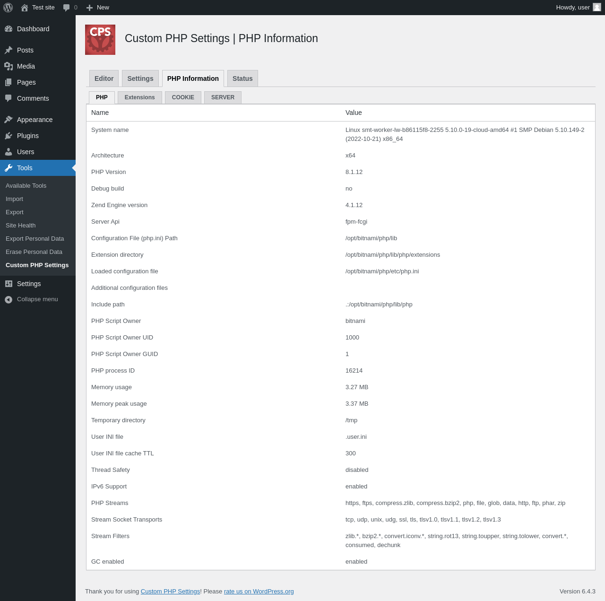Select the PHP Version value 8.1.12
Viewport: 605px width, 601px height.
tap(354, 172)
